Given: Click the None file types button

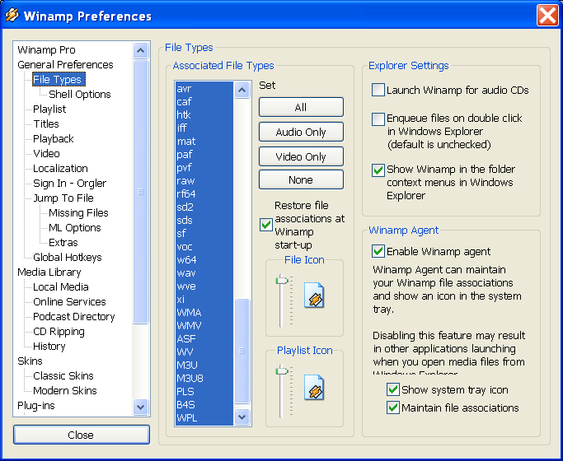Looking at the screenshot, I should [x=301, y=179].
